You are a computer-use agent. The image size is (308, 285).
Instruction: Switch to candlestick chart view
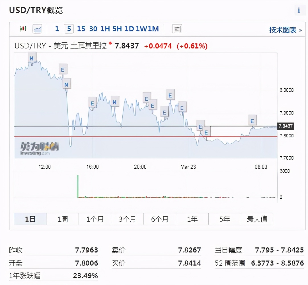click(23, 28)
